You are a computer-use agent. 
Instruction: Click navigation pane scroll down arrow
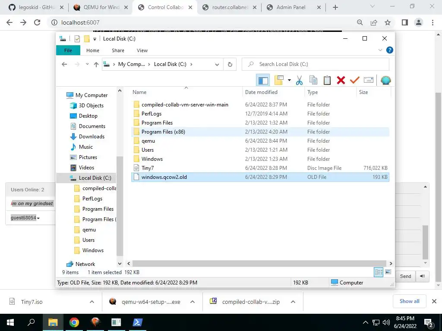pyautogui.click(x=120, y=264)
